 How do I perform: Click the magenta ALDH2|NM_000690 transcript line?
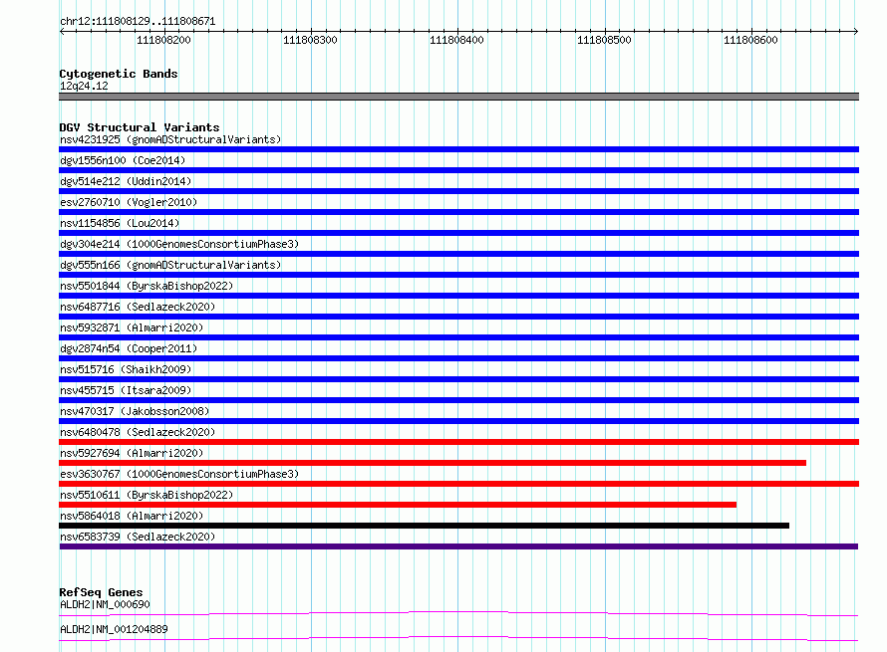458,613
